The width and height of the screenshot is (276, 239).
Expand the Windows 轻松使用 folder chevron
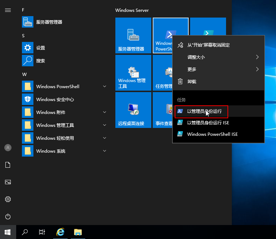(105, 138)
